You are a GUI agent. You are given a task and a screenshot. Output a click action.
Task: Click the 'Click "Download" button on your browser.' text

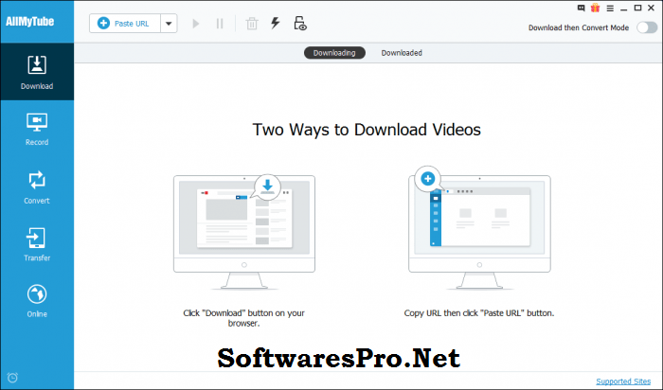click(243, 318)
